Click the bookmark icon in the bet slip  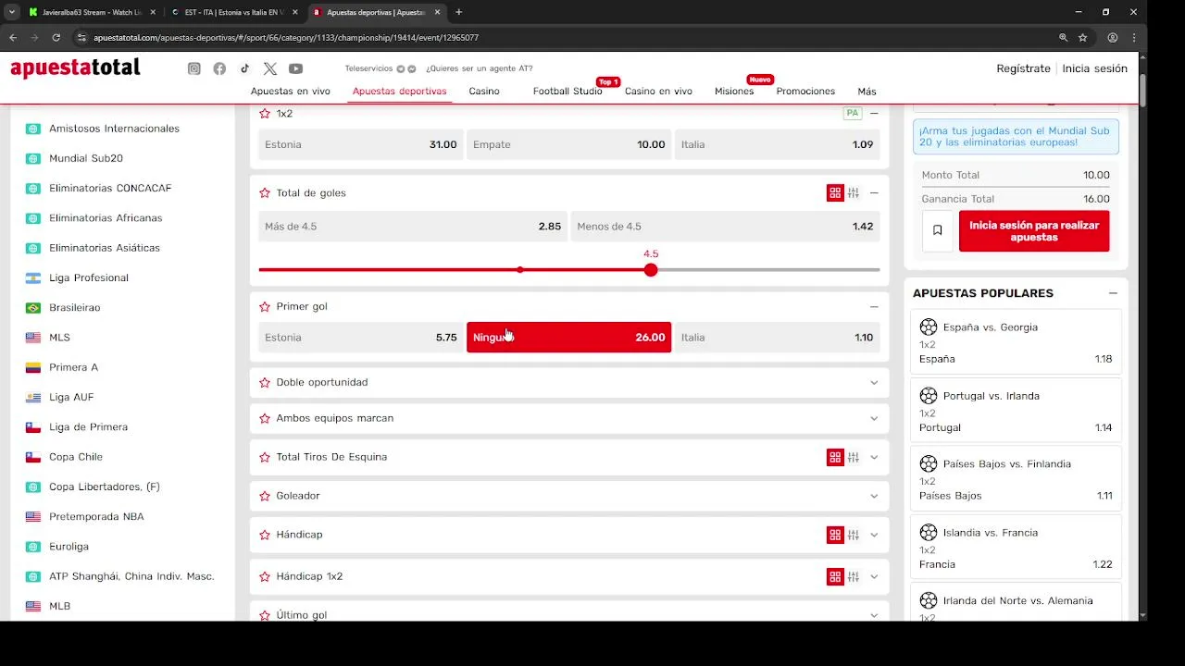(x=937, y=230)
